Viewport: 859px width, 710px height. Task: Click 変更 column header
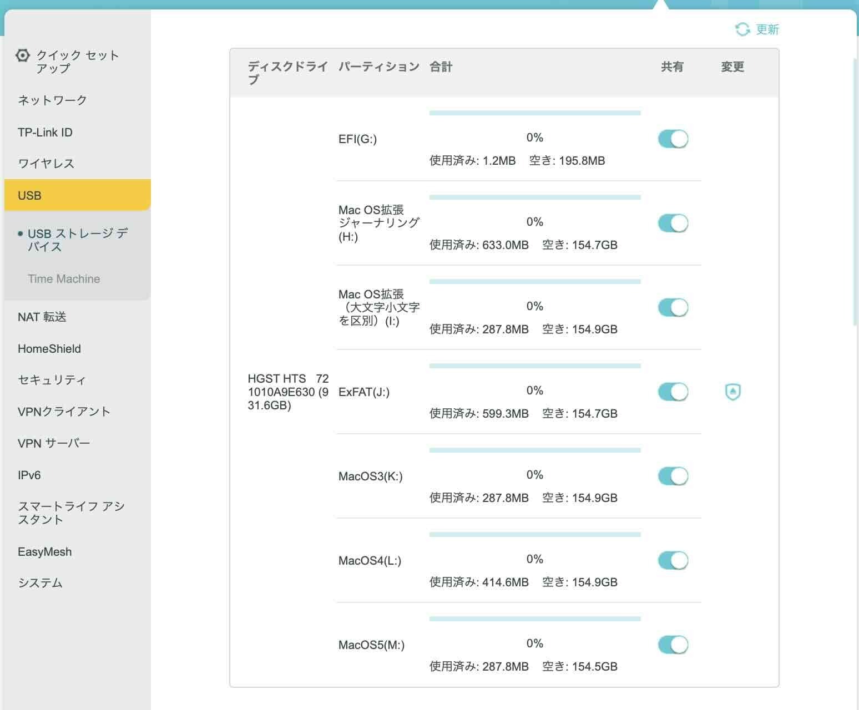(x=732, y=67)
